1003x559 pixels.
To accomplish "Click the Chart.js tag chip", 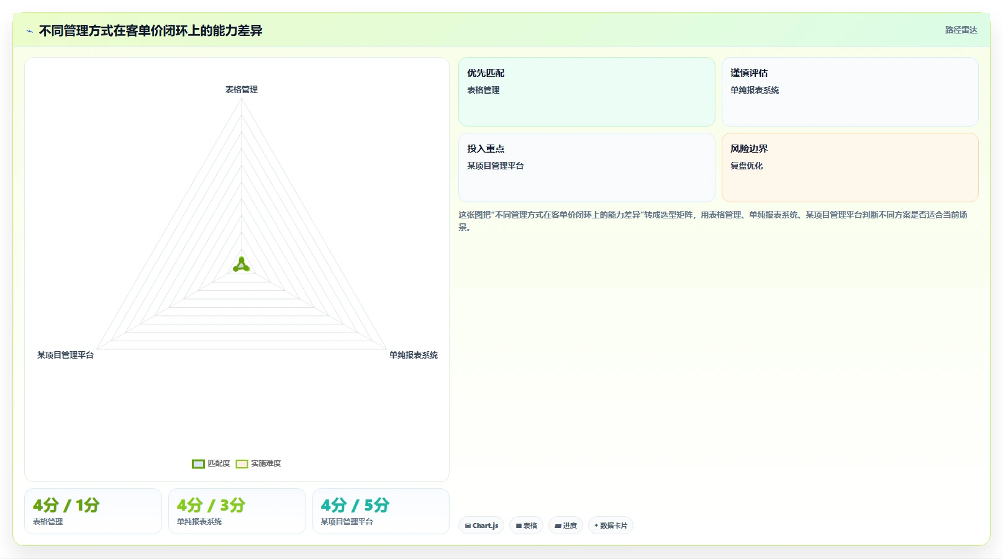I will (481, 525).
